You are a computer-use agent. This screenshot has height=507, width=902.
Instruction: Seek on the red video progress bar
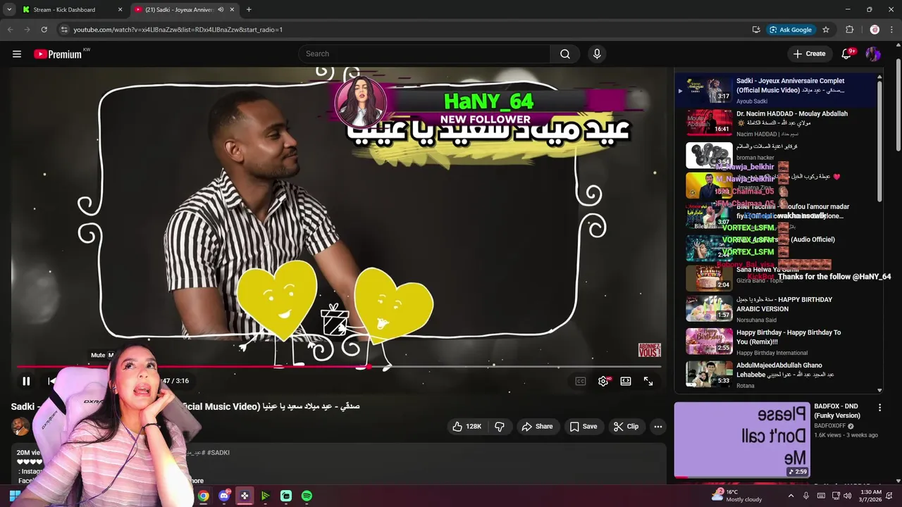(338, 367)
